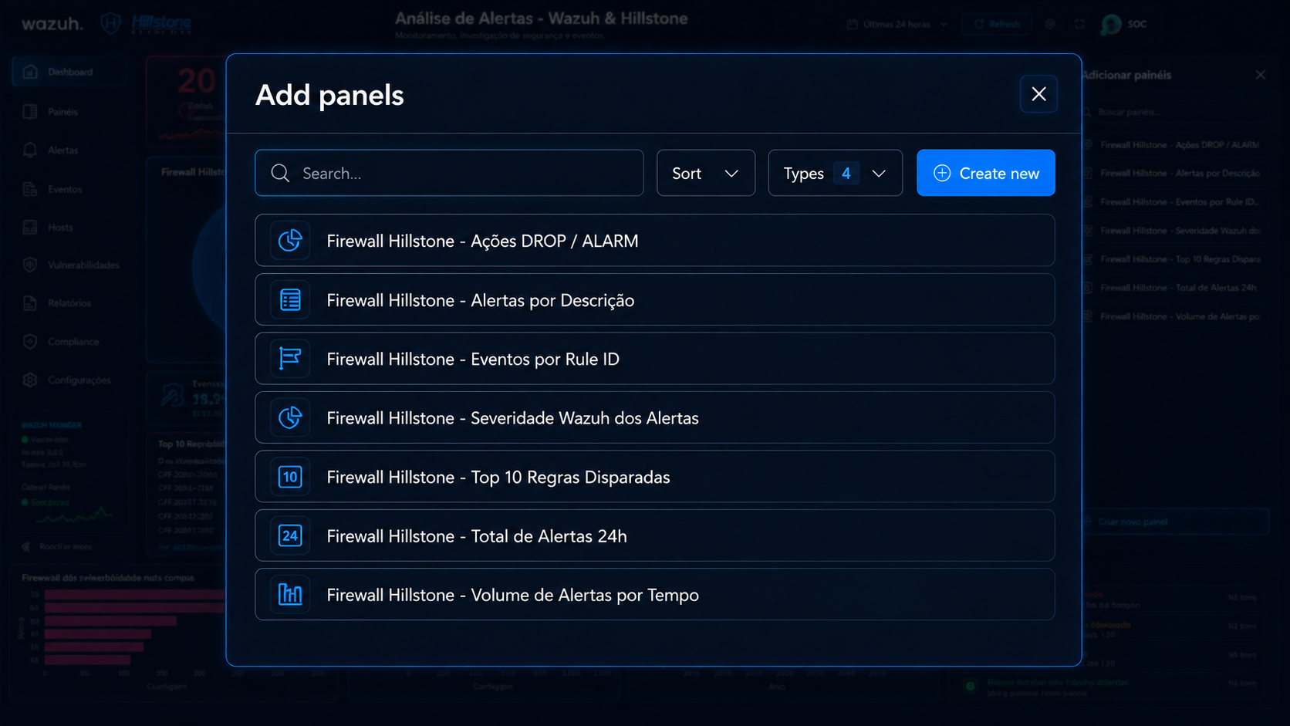Close the Add panels dialog

[1038, 94]
